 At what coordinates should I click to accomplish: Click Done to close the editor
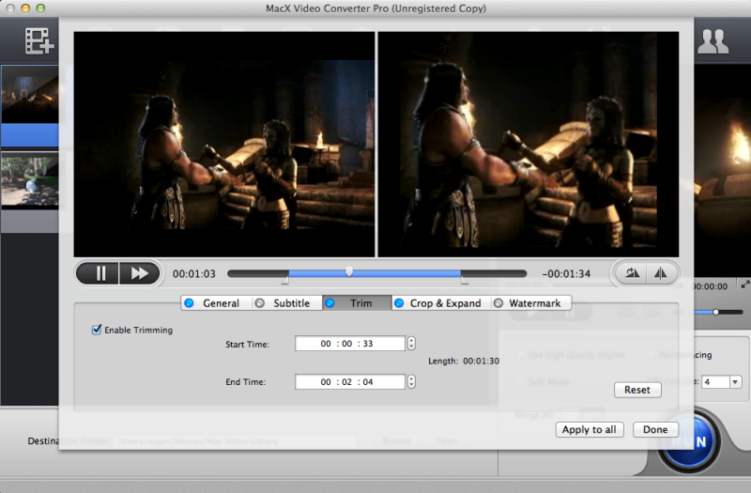[655, 430]
